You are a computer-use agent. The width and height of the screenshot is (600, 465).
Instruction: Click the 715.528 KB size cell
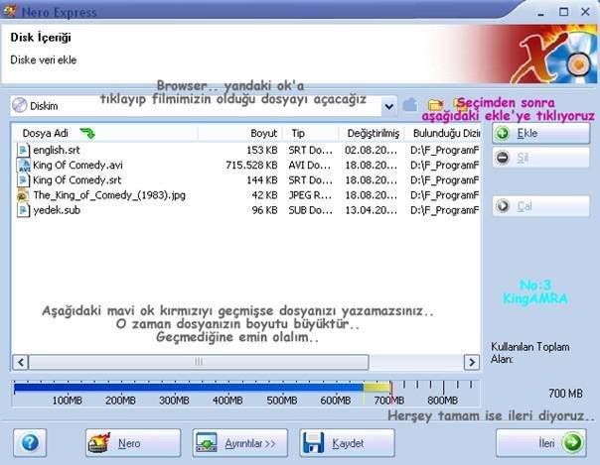click(251, 165)
